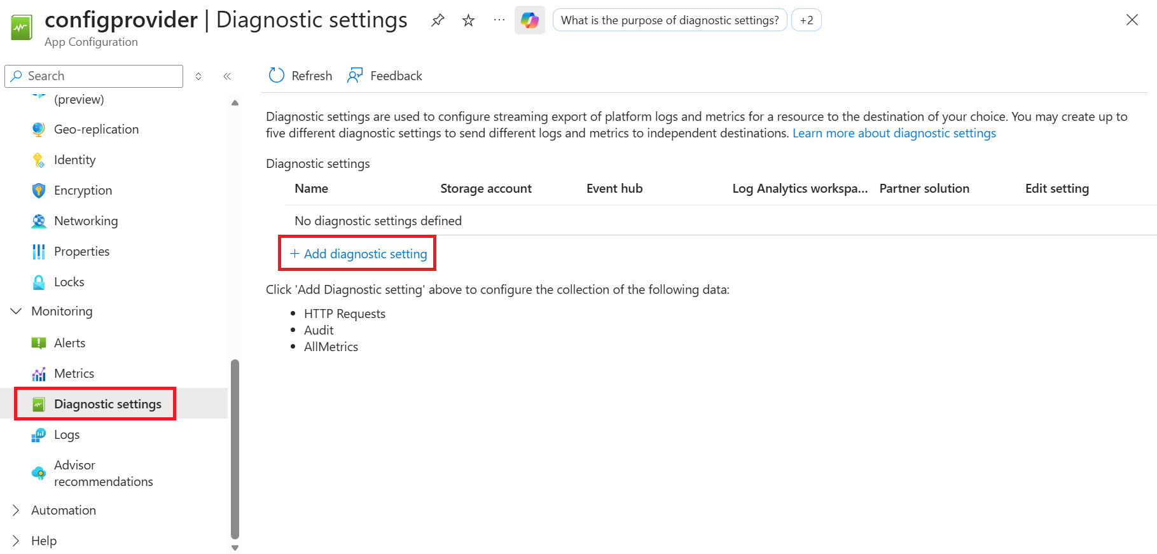Click the Refresh circular arrow icon
The height and width of the screenshot is (554, 1157).
coord(277,76)
